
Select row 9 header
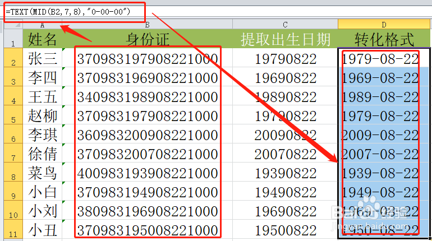click(13, 191)
